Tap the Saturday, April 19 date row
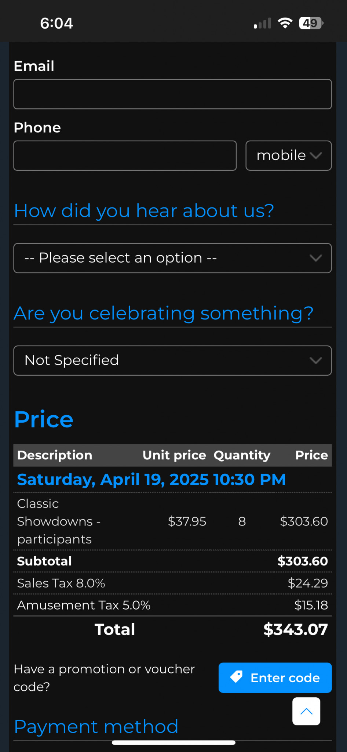Viewport: 347px width, 752px height. pos(151,480)
